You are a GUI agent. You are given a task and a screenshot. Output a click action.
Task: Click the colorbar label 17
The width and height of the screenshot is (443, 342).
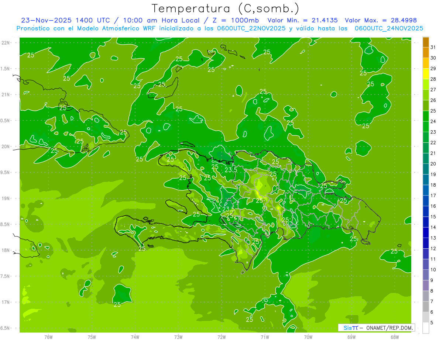[x=433, y=196]
